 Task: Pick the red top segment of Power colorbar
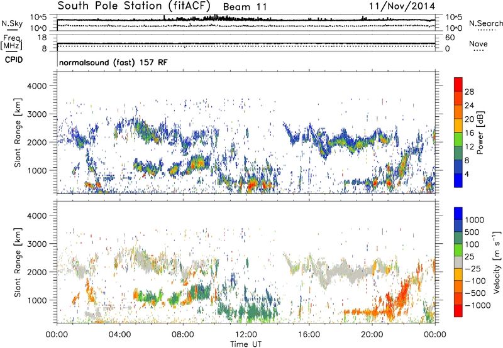click(x=458, y=84)
